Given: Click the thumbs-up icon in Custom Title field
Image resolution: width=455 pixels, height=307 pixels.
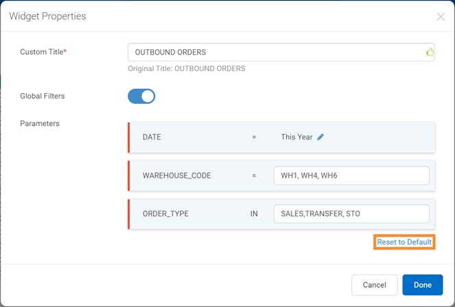Looking at the screenshot, I should pos(430,52).
